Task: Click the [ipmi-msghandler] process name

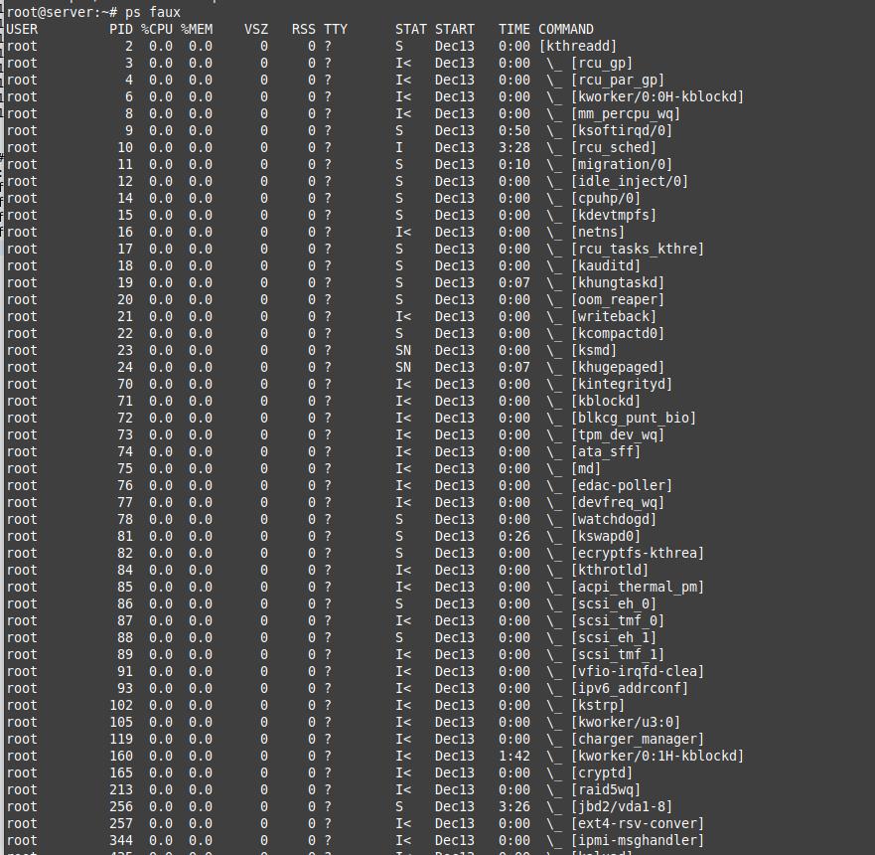Action: tap(638, 840)
